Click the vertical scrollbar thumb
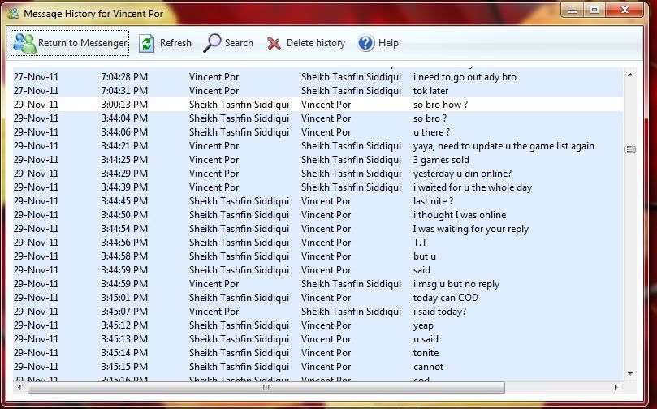The width and height of the screenshot is (657, 409). coord(630,149)
